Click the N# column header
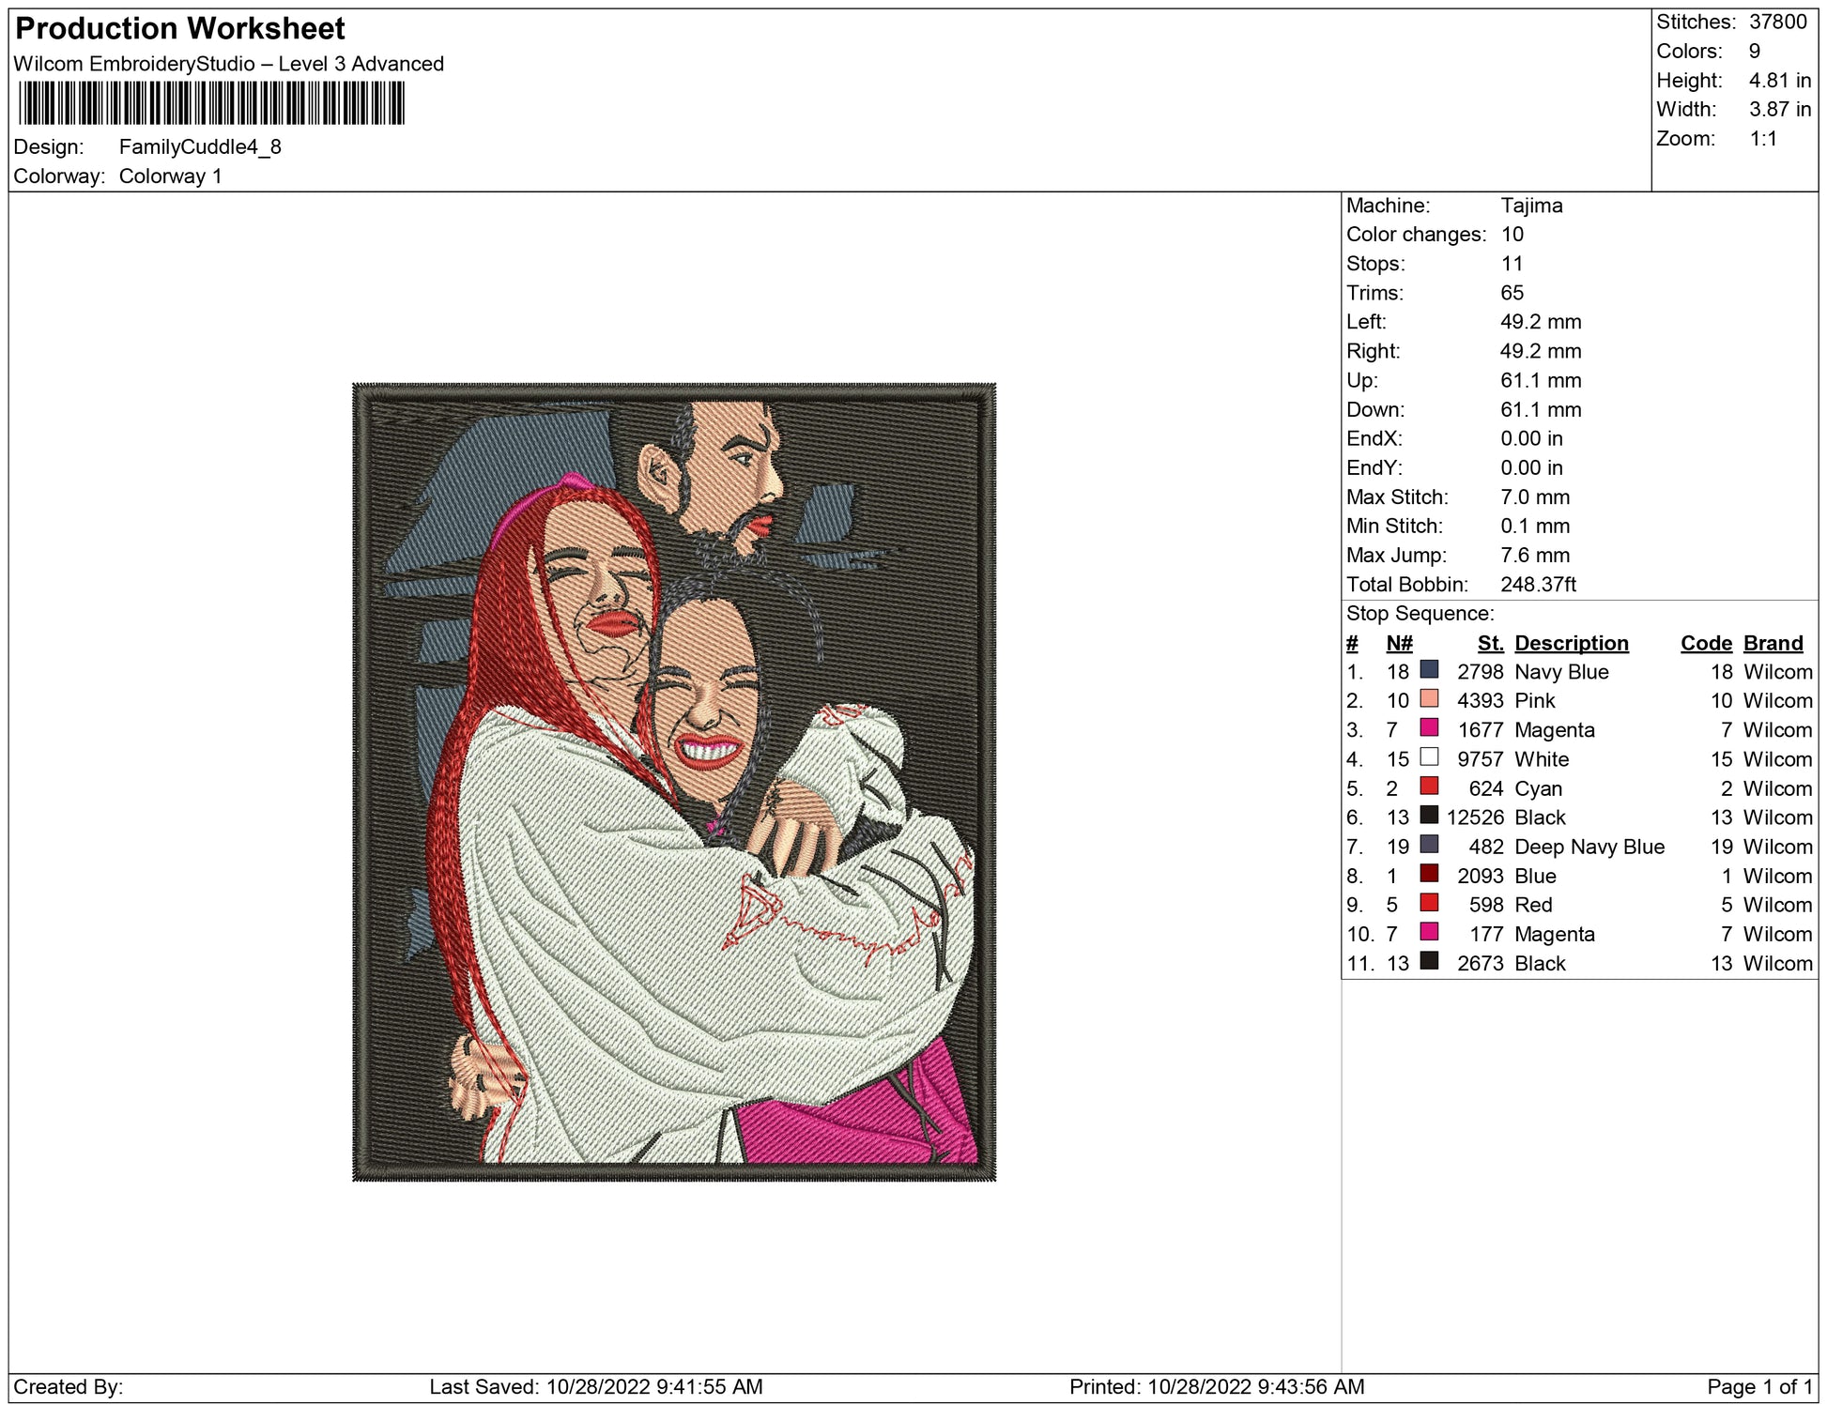Screen dimensions: 1827x1405 coord(1399,643)
